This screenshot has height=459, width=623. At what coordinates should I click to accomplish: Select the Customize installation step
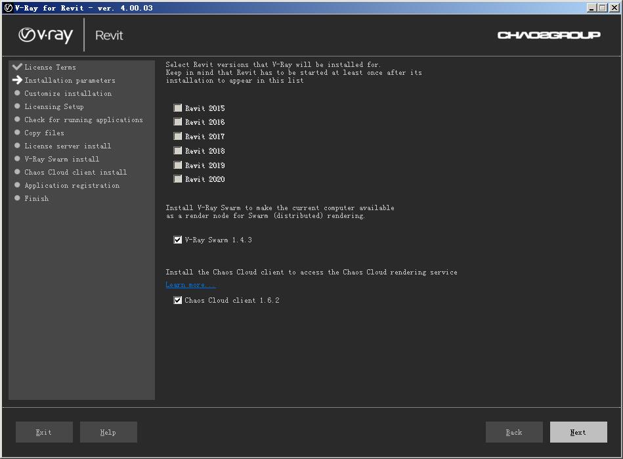(68, 93)
